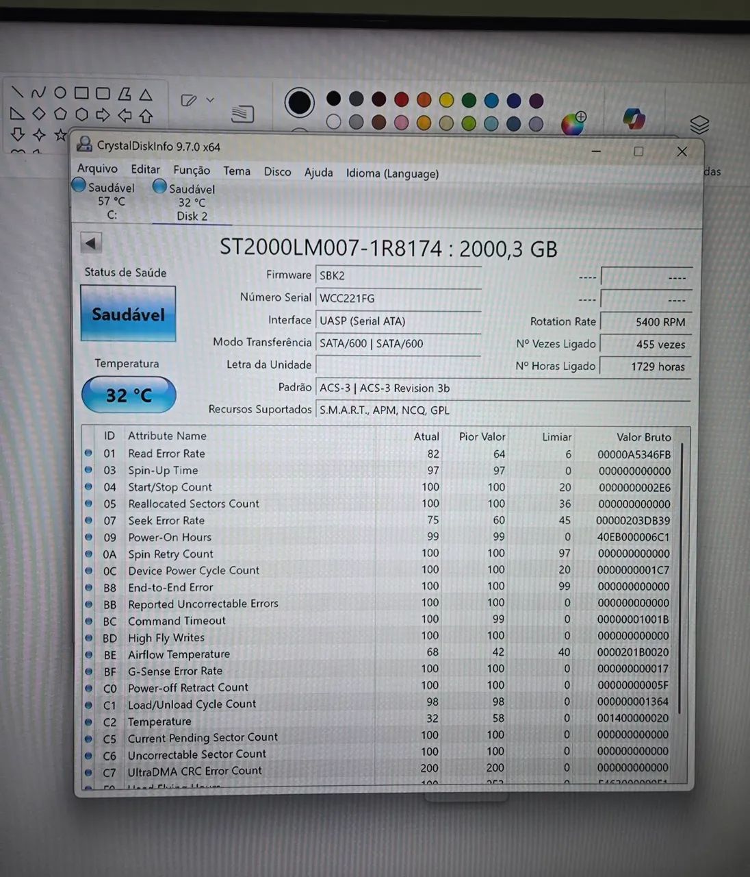Pick the pink color swatch in Paint
750x877 pixels.
(x=402, y=123)
